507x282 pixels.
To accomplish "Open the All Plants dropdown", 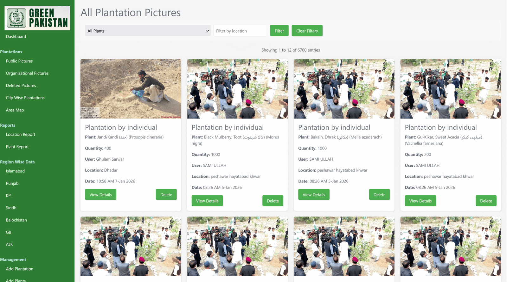I will [x=148, y=31].
